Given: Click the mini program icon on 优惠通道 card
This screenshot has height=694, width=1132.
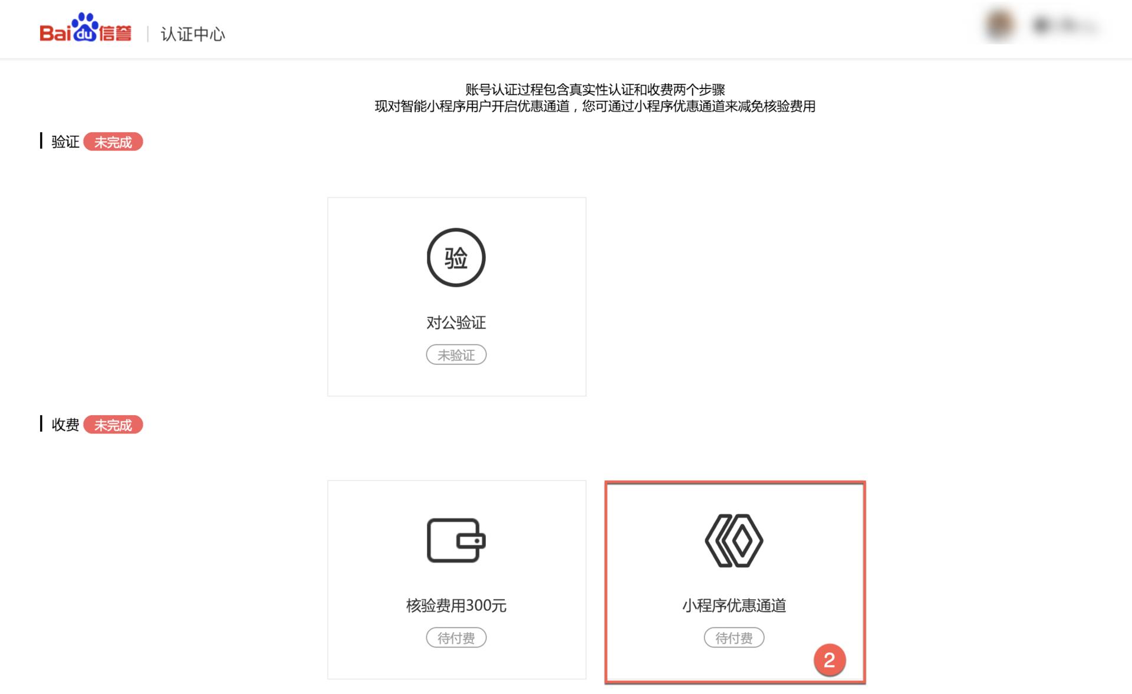Looking at the screenshot, I should click(x=733, y=539).
